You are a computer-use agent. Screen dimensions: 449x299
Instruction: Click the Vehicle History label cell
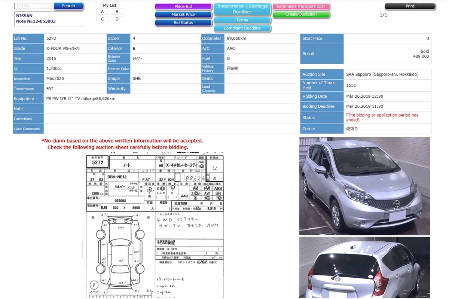[x=213, y=69]
